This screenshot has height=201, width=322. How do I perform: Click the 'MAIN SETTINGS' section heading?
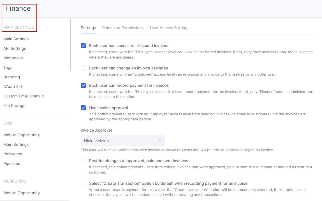[x=19, y=27]
